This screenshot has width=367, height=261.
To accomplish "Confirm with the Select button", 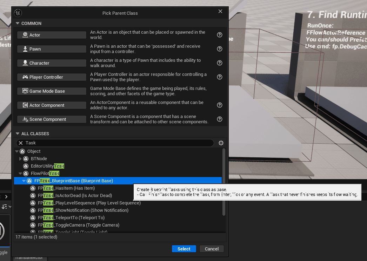I will point(184,249).
